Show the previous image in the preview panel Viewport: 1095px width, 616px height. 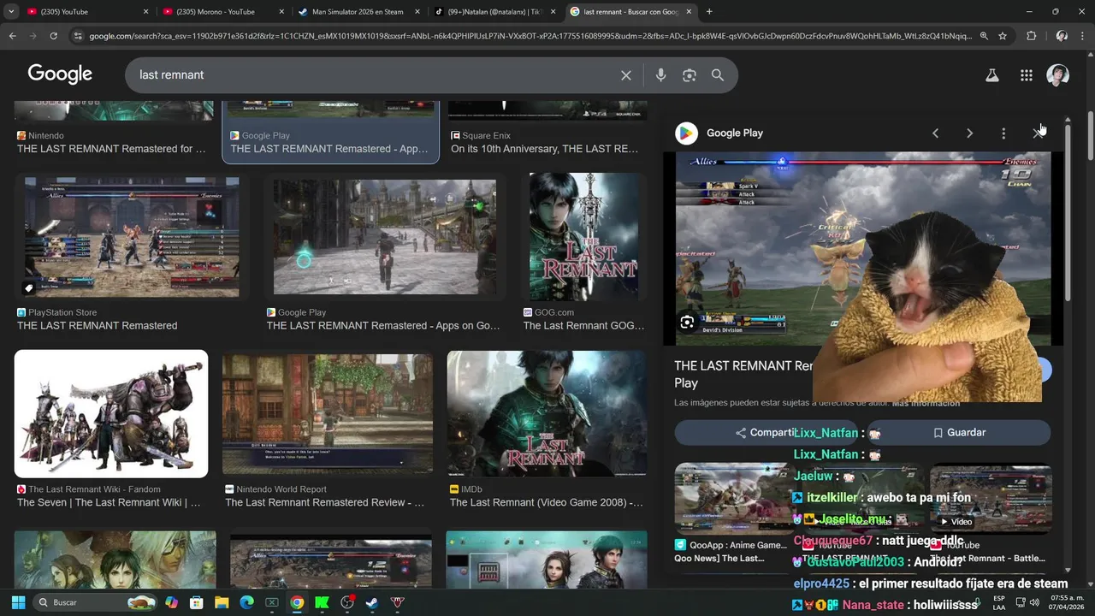tap(935, 133)
